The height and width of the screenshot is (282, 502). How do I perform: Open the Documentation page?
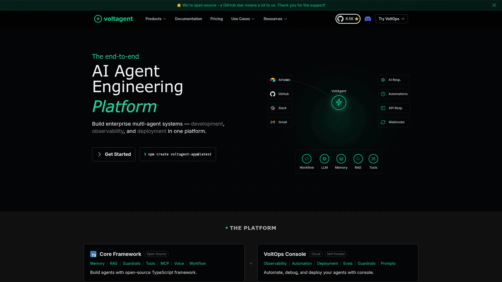click(x=188, y=19)
